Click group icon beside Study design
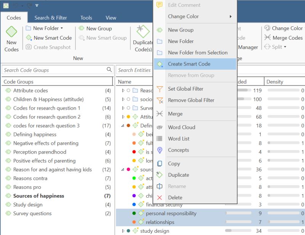Screen dimensions: 305x235 pyautogui.click(x=8, y=205)
